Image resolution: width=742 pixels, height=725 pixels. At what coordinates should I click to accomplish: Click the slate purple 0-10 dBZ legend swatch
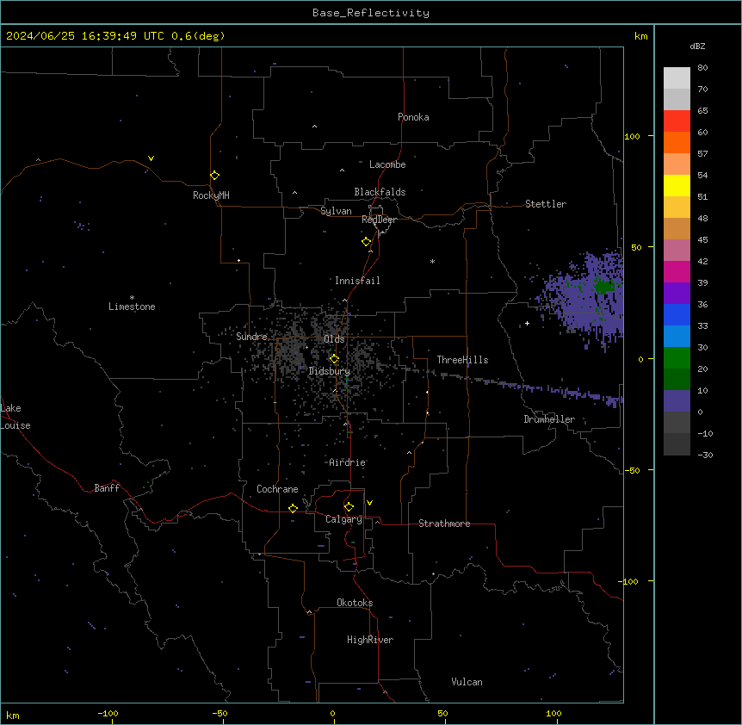(x=677, y=401)
